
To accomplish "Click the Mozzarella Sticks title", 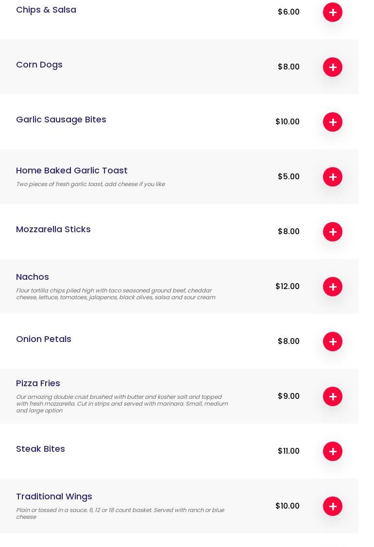I will point(53,229).
